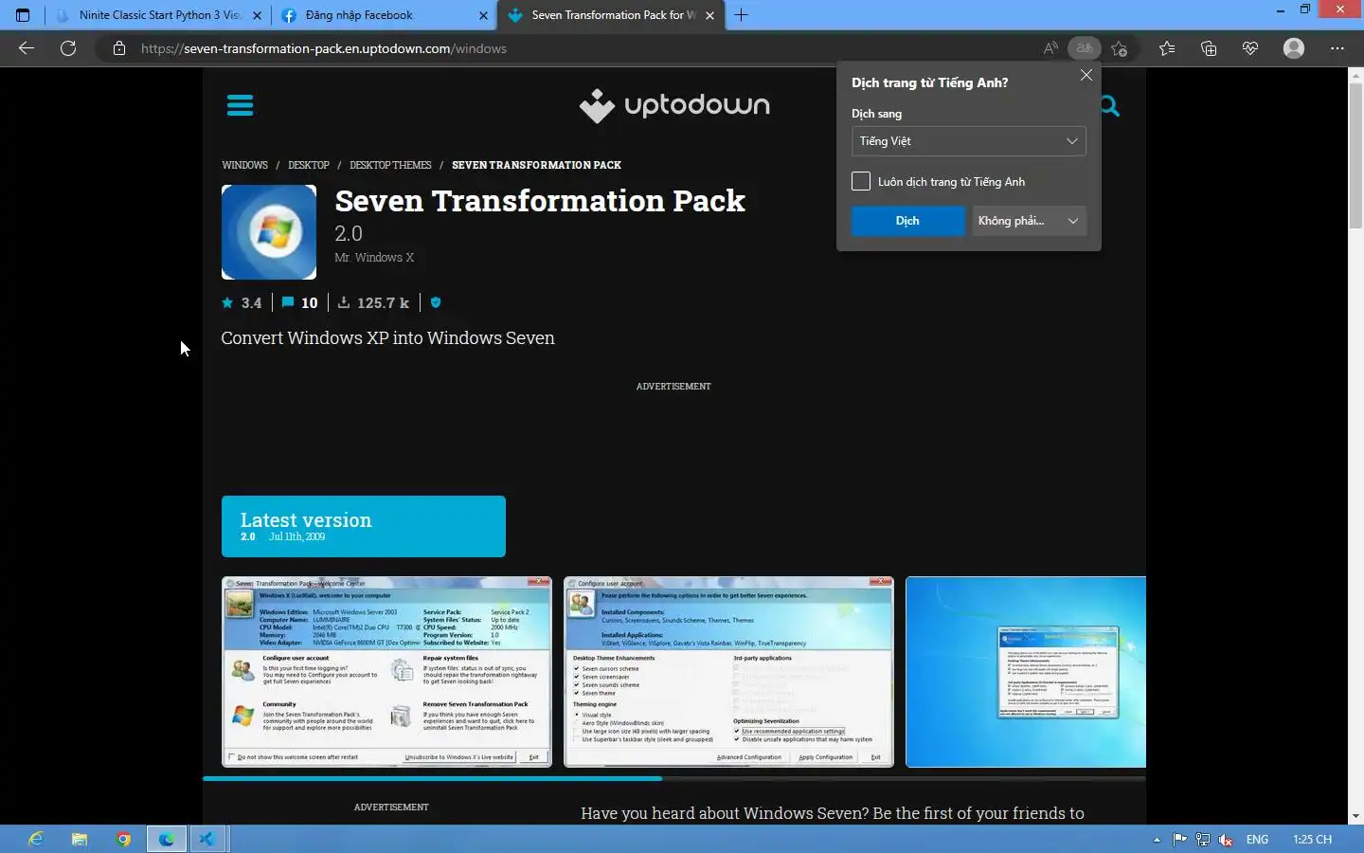
Task: Click the Seven Transformation Pack app icon
Action: tap(269, 232)
